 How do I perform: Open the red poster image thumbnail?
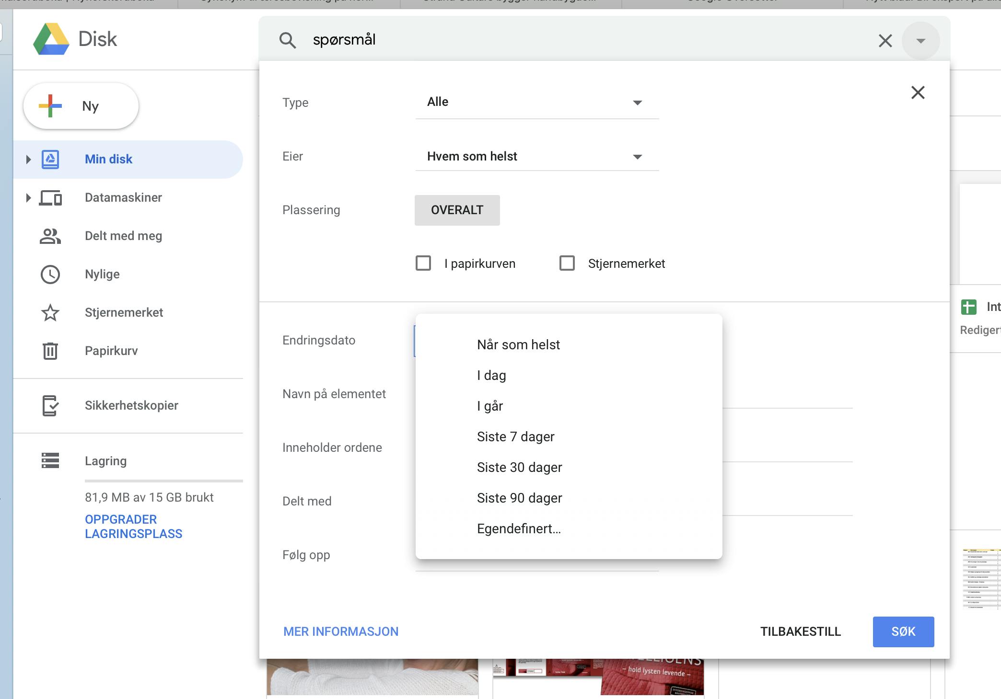pos(598,676)
